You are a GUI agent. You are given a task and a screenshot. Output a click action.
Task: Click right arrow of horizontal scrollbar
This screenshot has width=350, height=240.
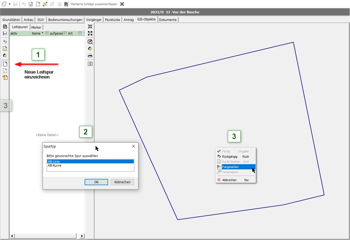(x=82, y=236)
